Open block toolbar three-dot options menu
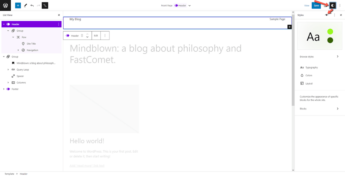This screenshot has width=345, height=176. pos(105,35)
